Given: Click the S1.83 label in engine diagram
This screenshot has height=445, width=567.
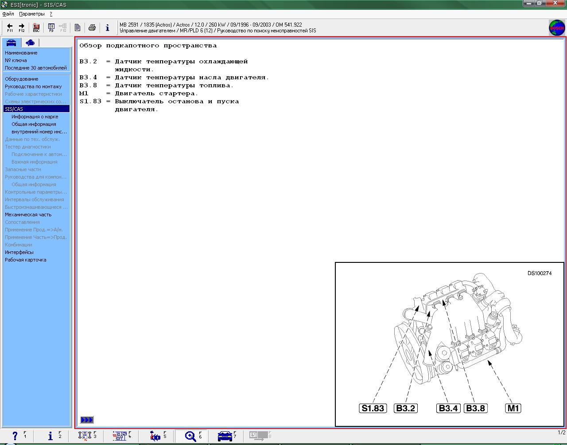Looking at the screenshot, I should (373, 408).
